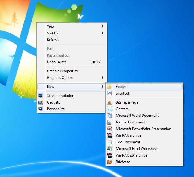
Task: Click the Briefcase icon
Action: [109, 162]
